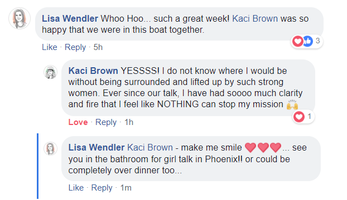Viewport: 347px width, 200px height.
Task: Reply to Lisa Wendler's top comment
Action: [x=75, y=47]
